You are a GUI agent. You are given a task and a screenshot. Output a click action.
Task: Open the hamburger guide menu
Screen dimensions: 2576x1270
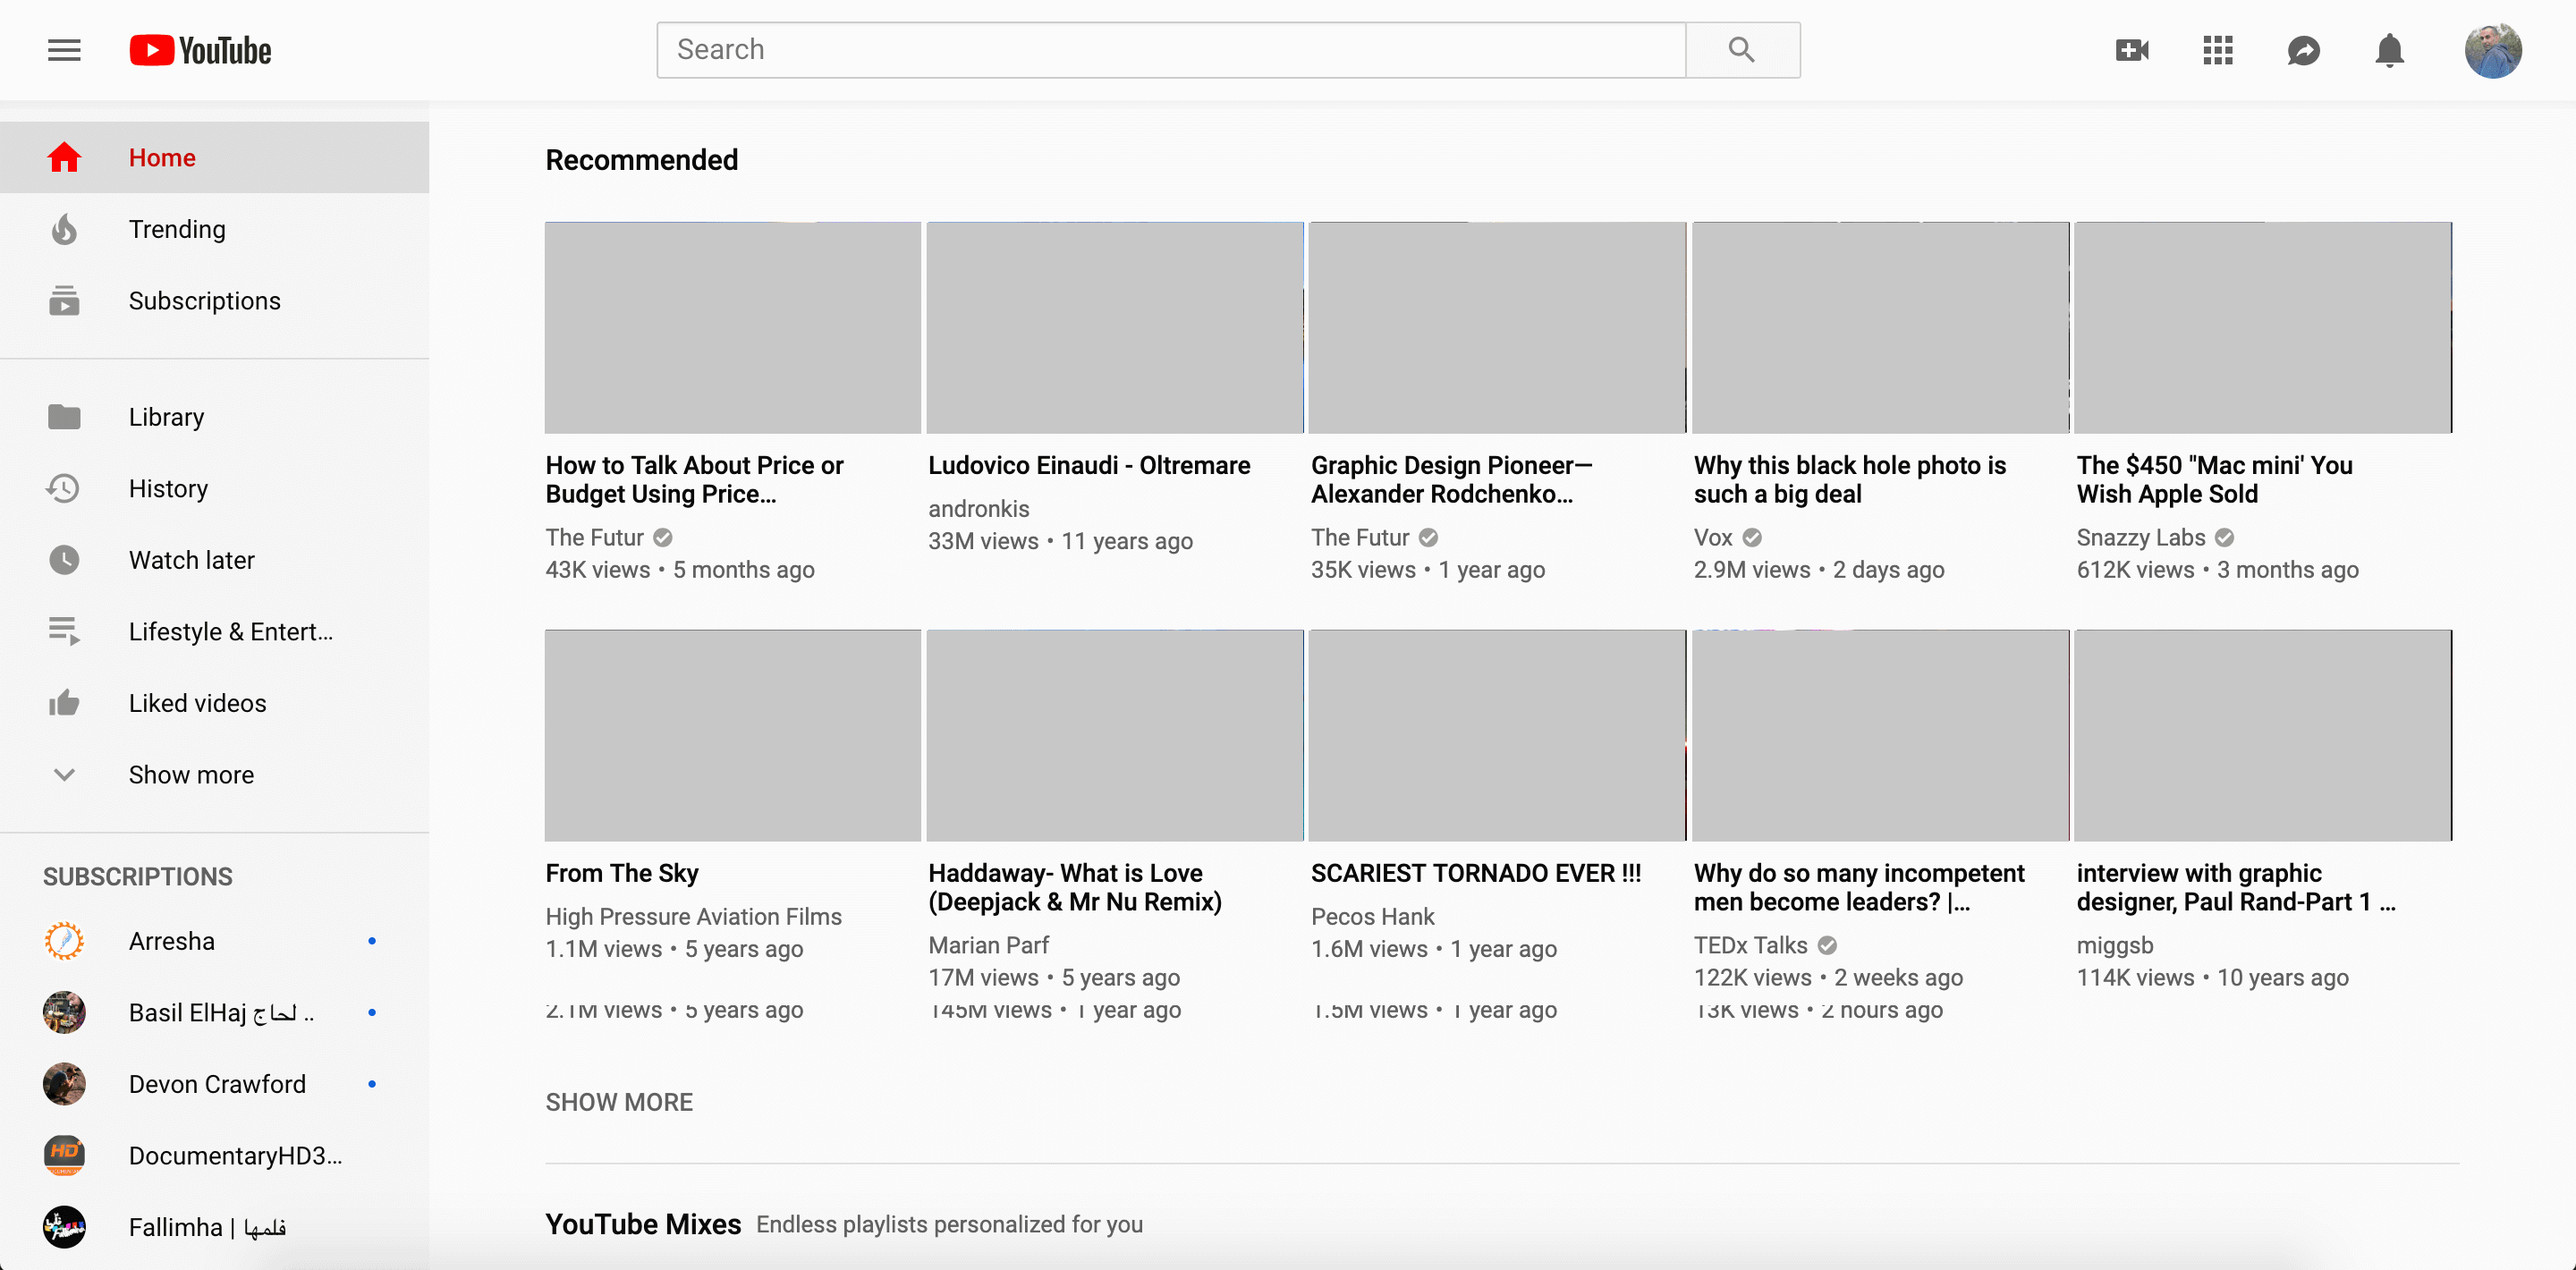tap(64, 50)
